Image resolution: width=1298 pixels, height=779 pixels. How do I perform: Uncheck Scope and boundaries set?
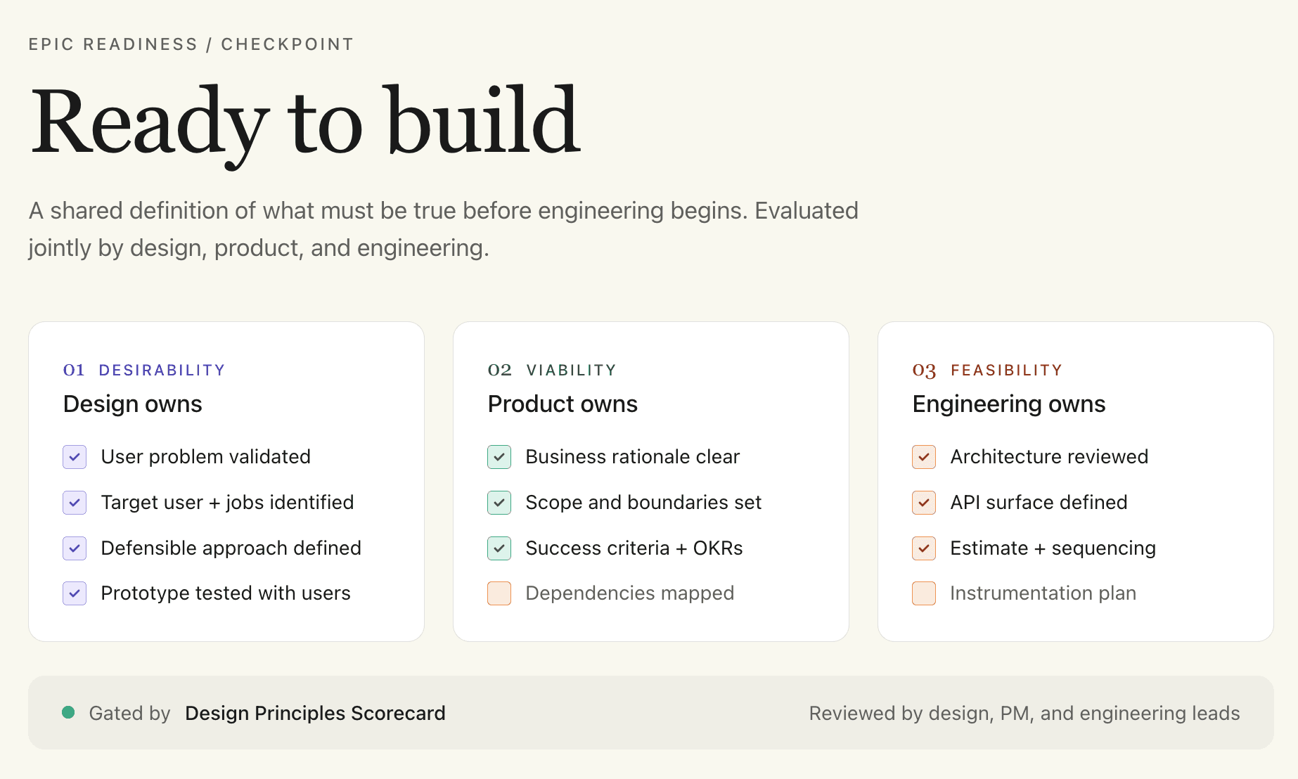point(499,503)
